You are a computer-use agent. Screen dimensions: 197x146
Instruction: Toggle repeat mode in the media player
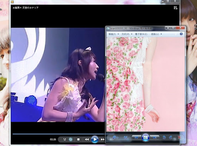pos(71,139)
